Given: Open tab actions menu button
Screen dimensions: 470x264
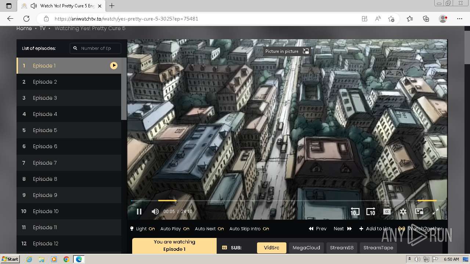Looking at the screenshot, I should click(x=9, y=6).
